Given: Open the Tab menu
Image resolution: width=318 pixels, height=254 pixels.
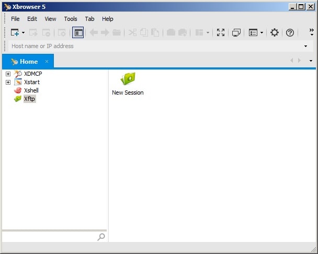Looking at the screenshot, I should point(89,19).
